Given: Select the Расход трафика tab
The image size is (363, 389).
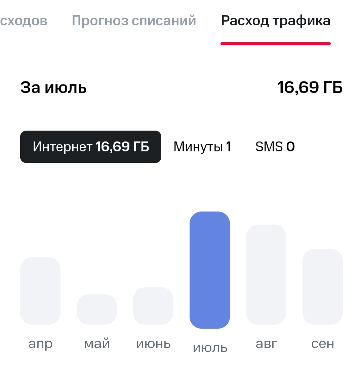Looking at the screenshot, I should [x=276, y=21].
